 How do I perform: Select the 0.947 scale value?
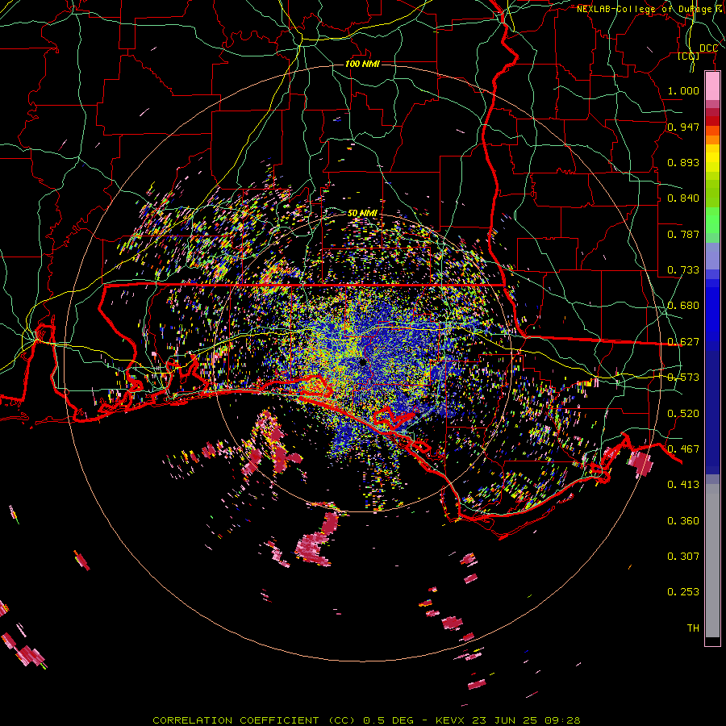[x=683, y=127]
